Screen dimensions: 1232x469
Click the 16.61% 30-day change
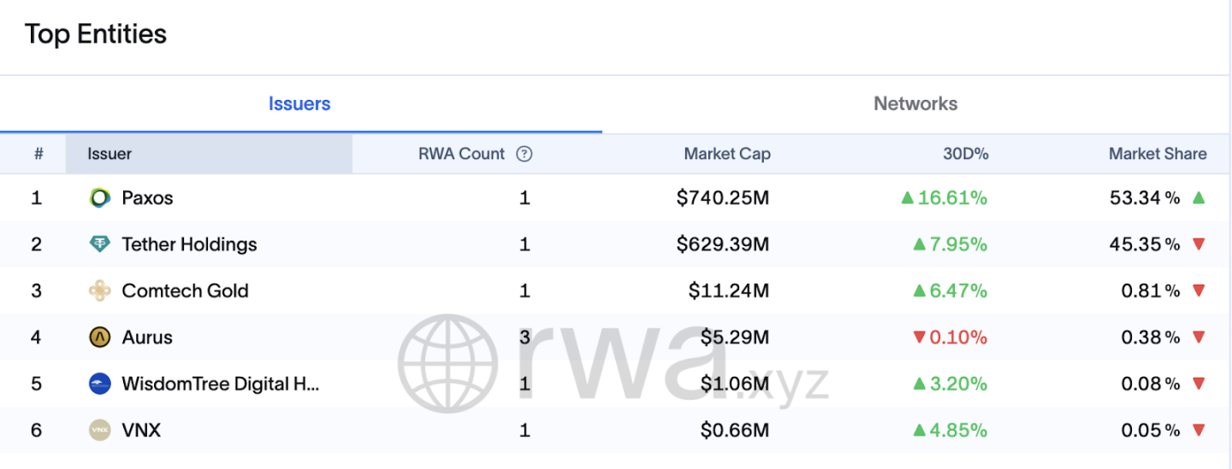(945, 198)
